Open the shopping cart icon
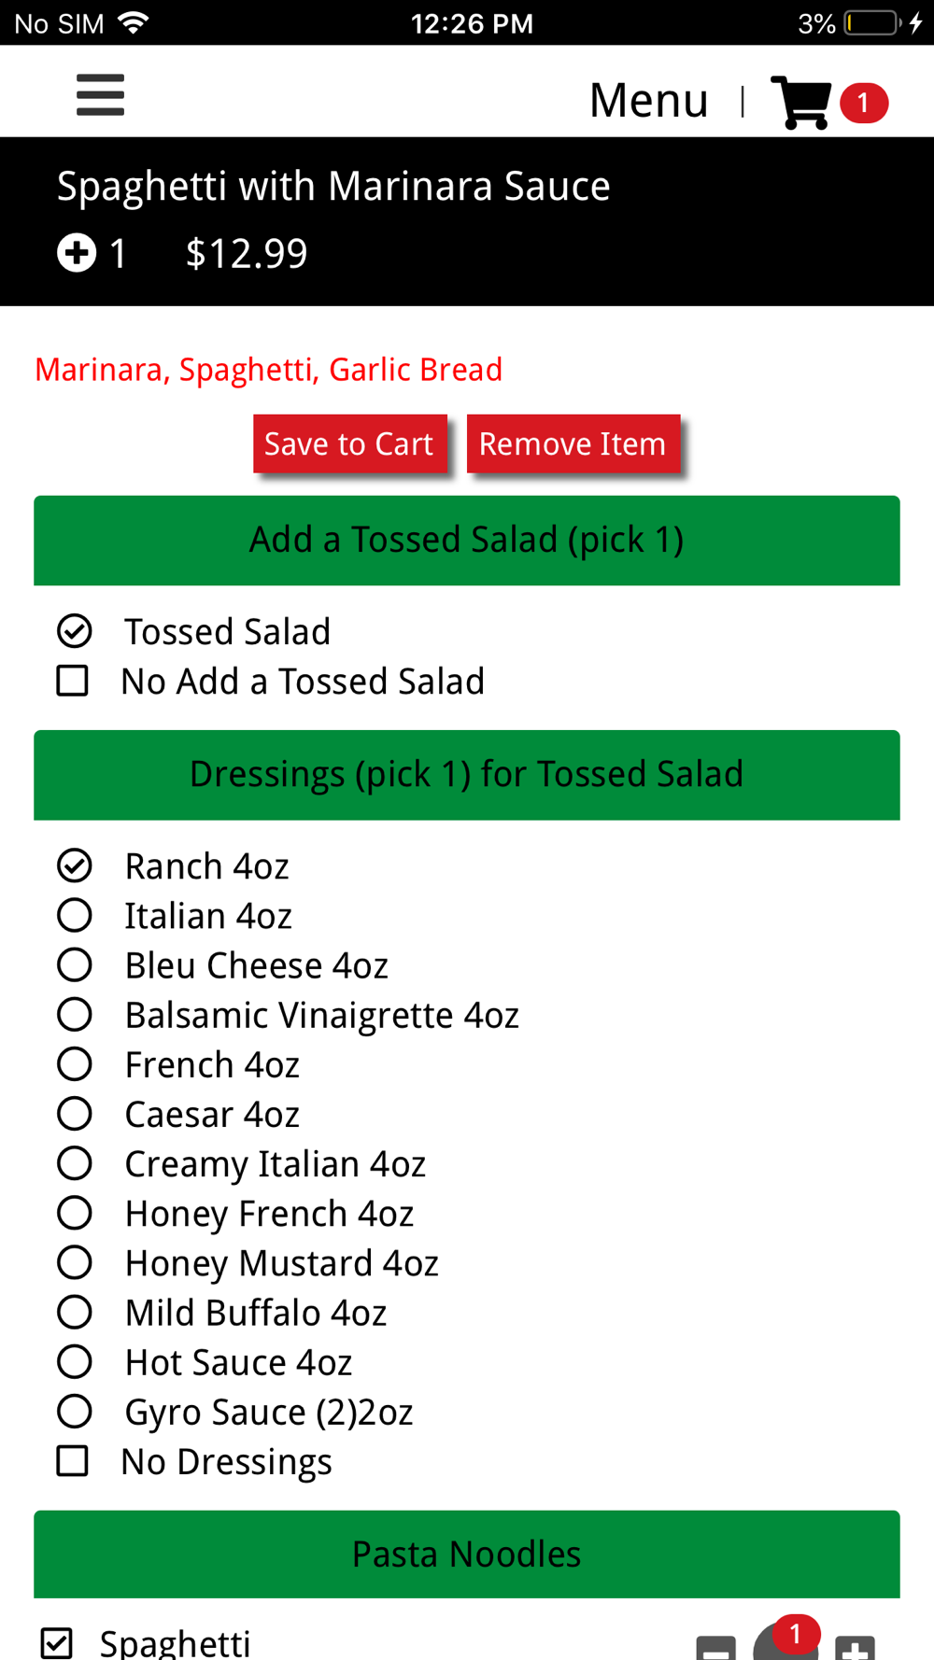Screen dimensions: 934x1660 [800, 102]
